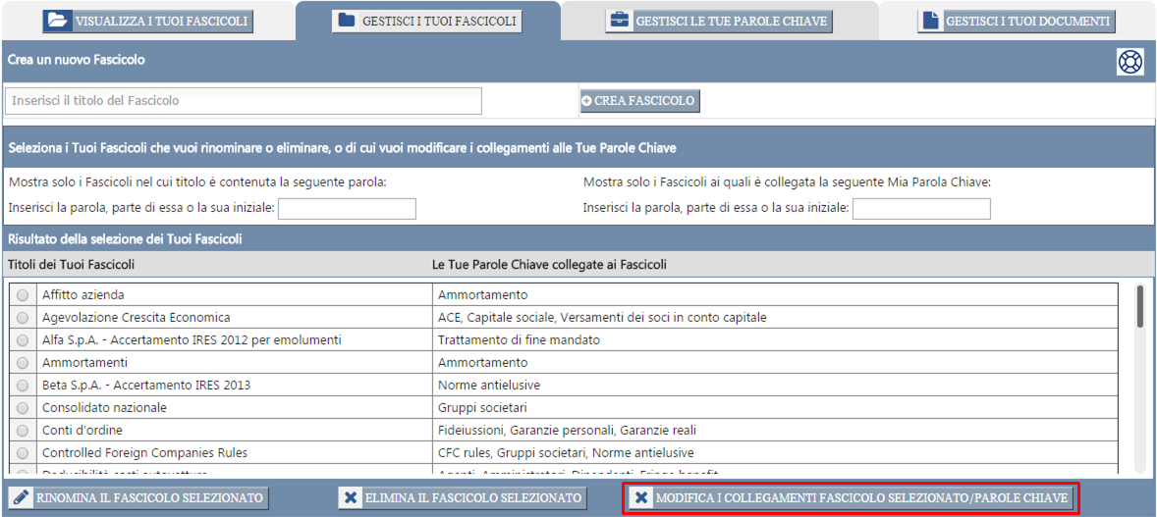Click the lifebuoy help icon

click(x=1130, y=62)
